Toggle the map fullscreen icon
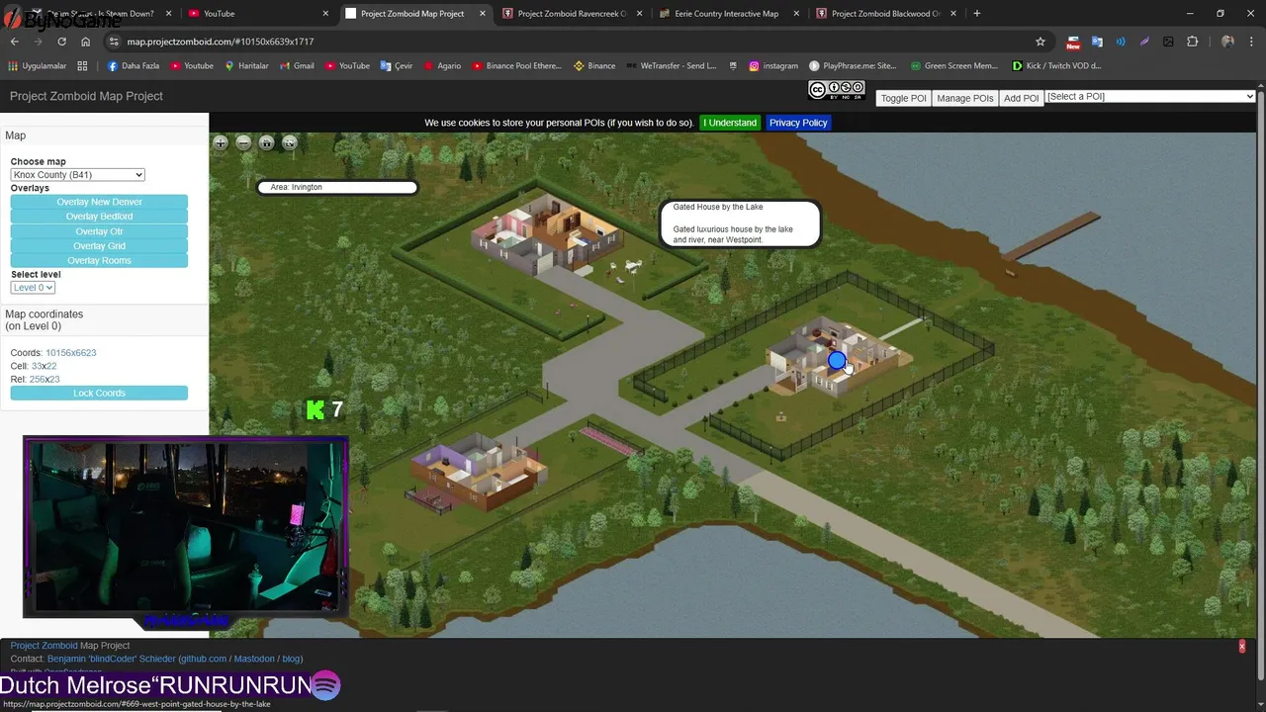Viewport: 1266px width, 712px height. tap(289, 143)
